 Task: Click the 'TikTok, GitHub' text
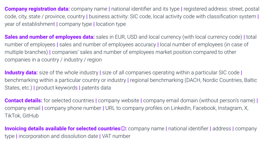pos(21,116)
